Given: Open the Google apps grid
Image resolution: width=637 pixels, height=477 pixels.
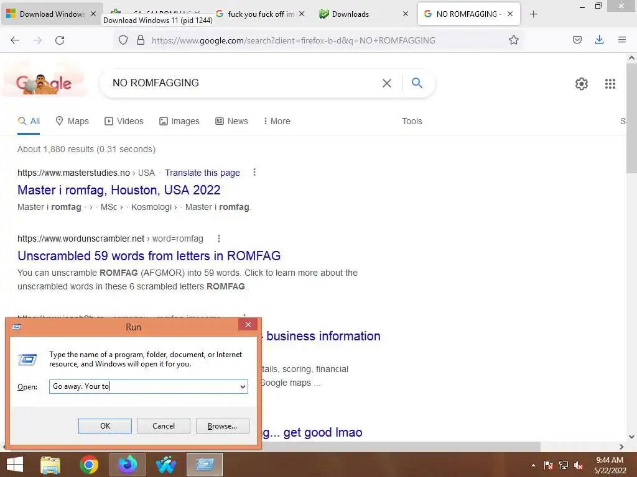Looking at the screenshot, I should (610, 84).
